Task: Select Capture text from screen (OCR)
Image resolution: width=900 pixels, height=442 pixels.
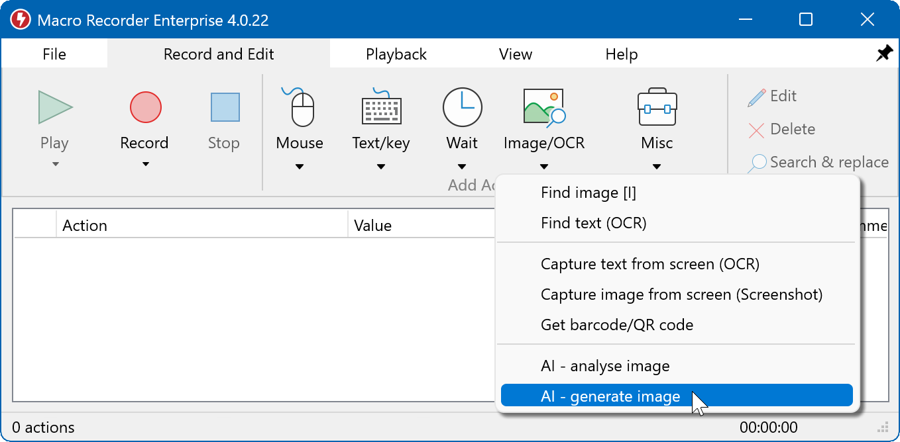Action: [677, 264]
